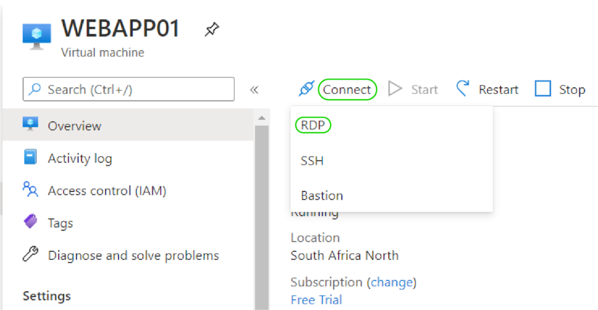Click the Activity log book icon
Viewport: 598px width, 310px height.
(30, 156)
